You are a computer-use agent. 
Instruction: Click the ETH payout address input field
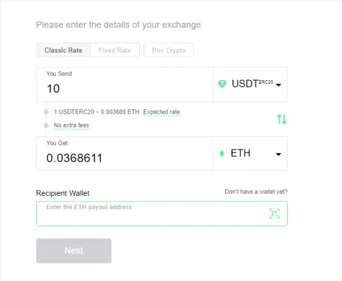pos(162,214)
